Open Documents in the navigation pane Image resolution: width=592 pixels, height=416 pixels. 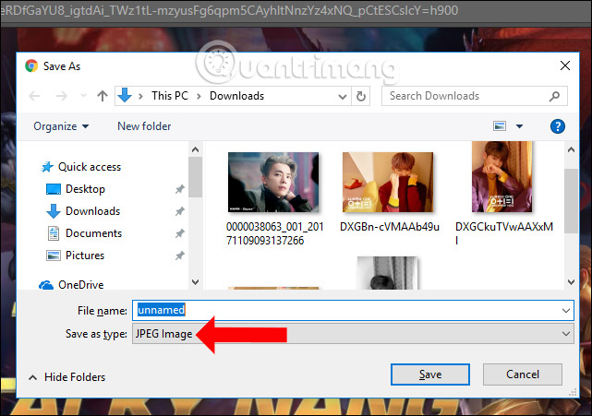click(84, 233)
